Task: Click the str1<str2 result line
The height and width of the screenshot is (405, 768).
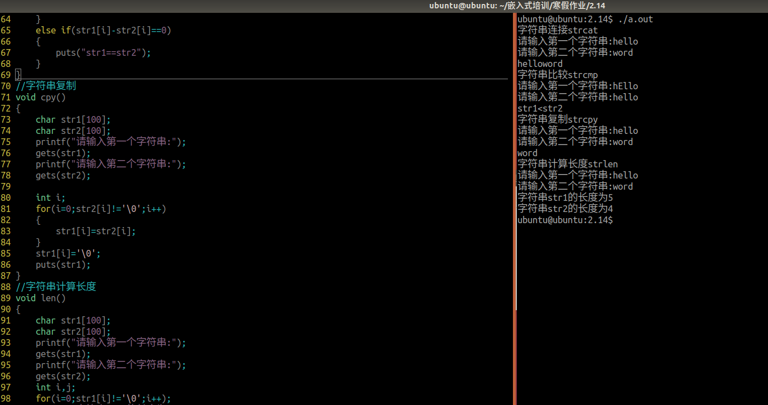Action: [x=540, y=108]
